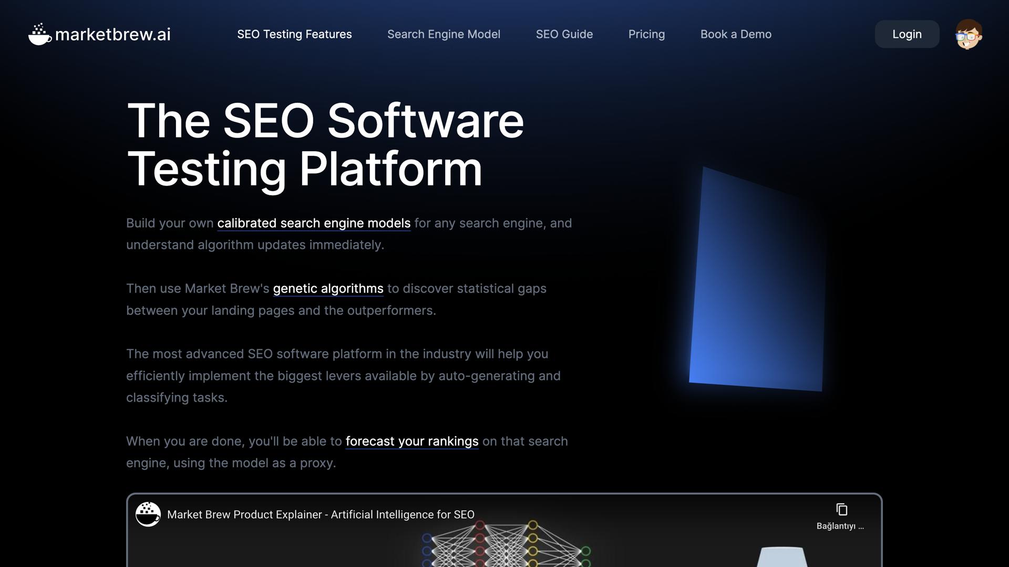Follow the calibrated search engine models link
Viewport: 1009px width, 567px height.
(x=314, y=223)
